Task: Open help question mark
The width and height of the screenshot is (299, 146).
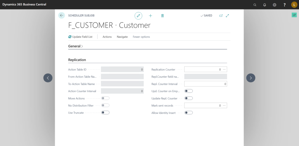Action: [x=284, y=5]
